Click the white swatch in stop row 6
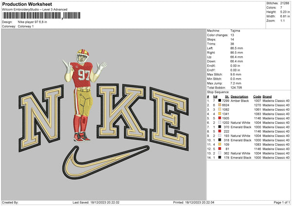The image size is (292, 206). [x=220, y=122]
